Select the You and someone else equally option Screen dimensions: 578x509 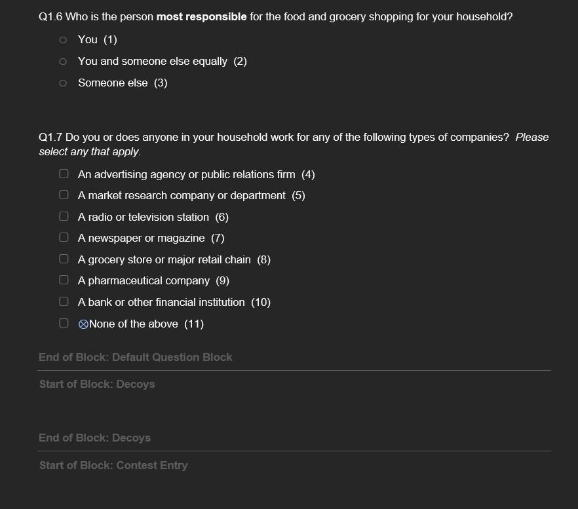[63, 61]
